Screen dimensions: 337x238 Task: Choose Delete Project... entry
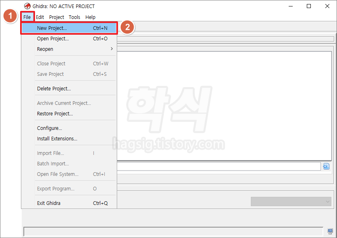pyautogui.click(x=69, y=88)
